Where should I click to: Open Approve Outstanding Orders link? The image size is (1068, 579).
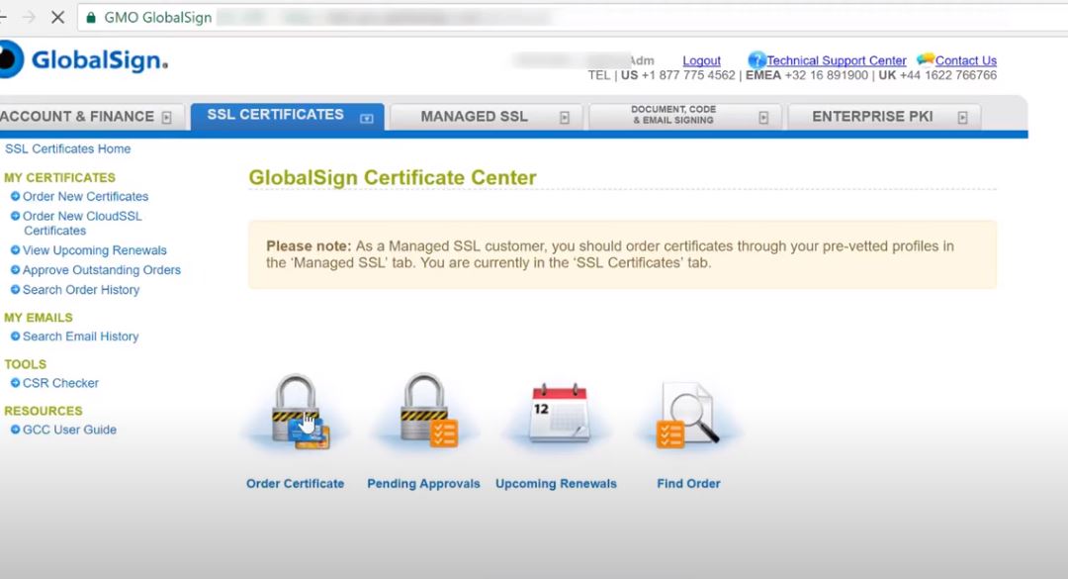(x=102, y=270)
